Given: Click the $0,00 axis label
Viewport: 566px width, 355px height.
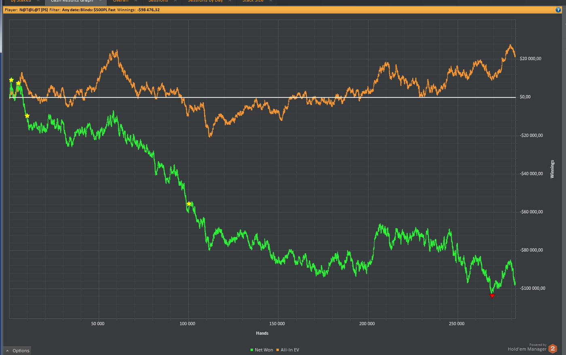Looking at the screenshot, I should coord(525,97).
